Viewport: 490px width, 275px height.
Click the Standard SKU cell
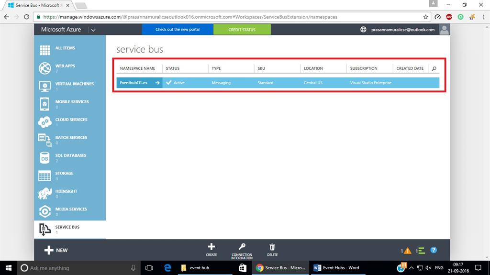(x=265, y=83)
